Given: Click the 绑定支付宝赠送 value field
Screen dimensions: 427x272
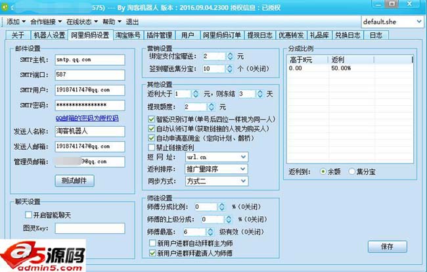Looking at the screenshot, I should [x=214, y=57].
